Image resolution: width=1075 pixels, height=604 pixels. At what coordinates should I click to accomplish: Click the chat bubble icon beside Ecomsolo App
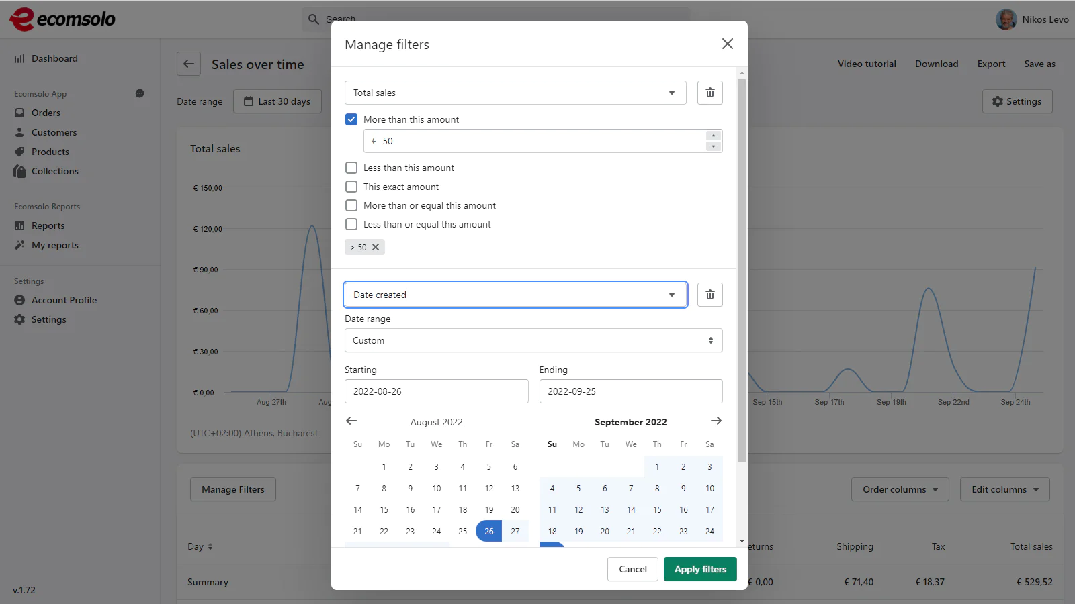coord(140,93)
